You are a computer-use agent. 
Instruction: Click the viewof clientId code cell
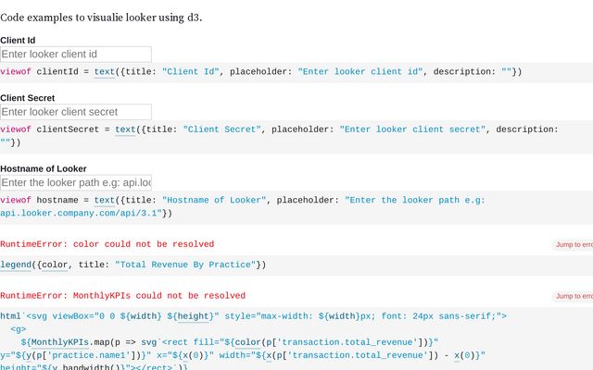(278, 72)
